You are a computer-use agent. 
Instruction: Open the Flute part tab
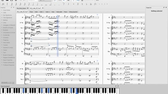[x=31, y=12]
